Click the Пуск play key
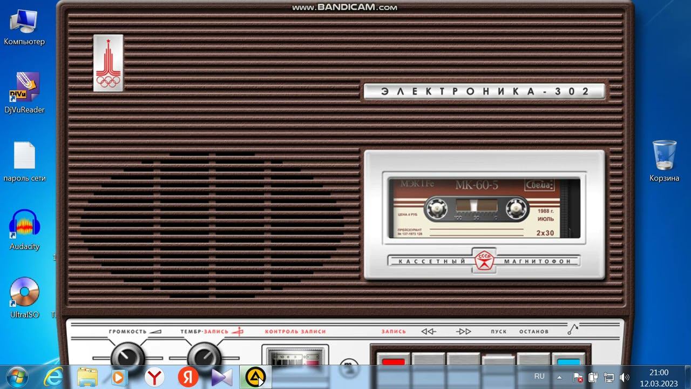The height and width of the screenshot is (389, 691). pos(498,360)
